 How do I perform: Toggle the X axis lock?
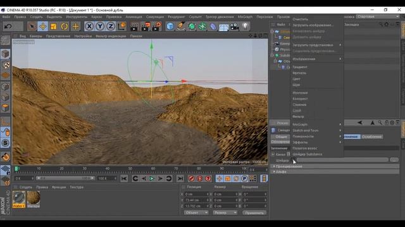click(89, 26)
